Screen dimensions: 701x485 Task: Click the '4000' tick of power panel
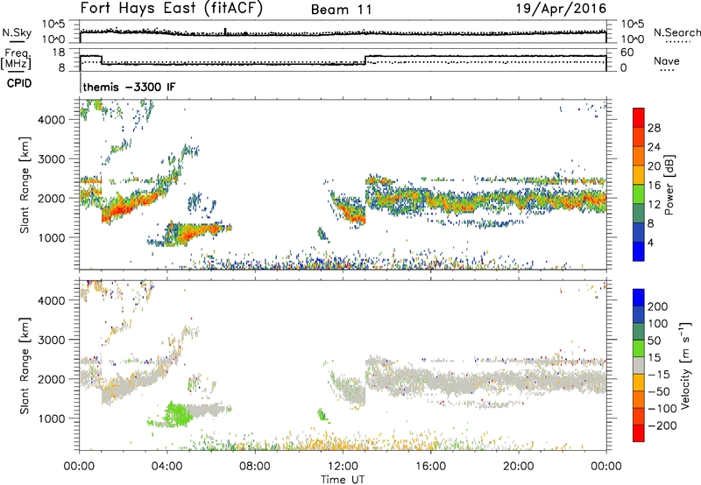(51, 120)
